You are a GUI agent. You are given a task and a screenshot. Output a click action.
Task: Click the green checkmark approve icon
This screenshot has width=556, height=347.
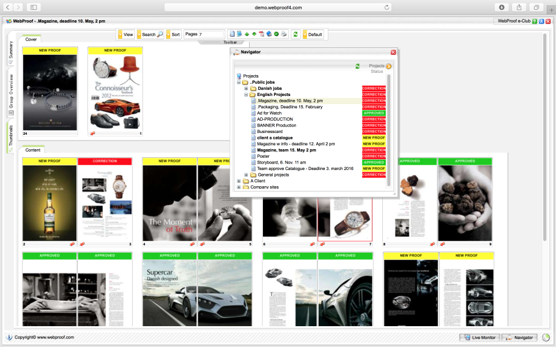[276, 34]
